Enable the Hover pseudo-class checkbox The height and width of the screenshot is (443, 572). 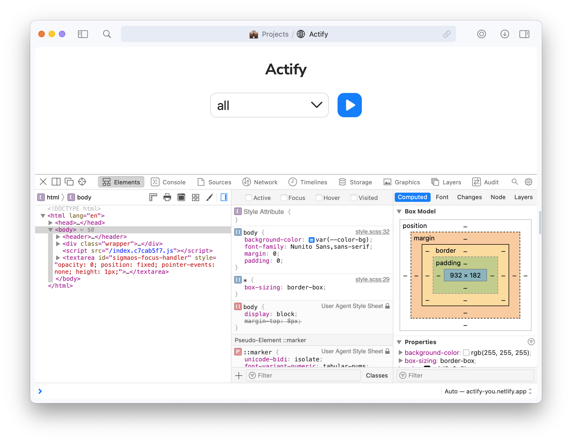[x=319, y=198]
